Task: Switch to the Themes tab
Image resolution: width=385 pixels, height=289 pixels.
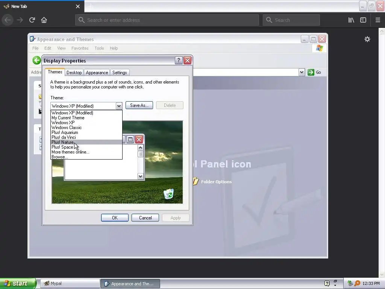Action: 55,72
